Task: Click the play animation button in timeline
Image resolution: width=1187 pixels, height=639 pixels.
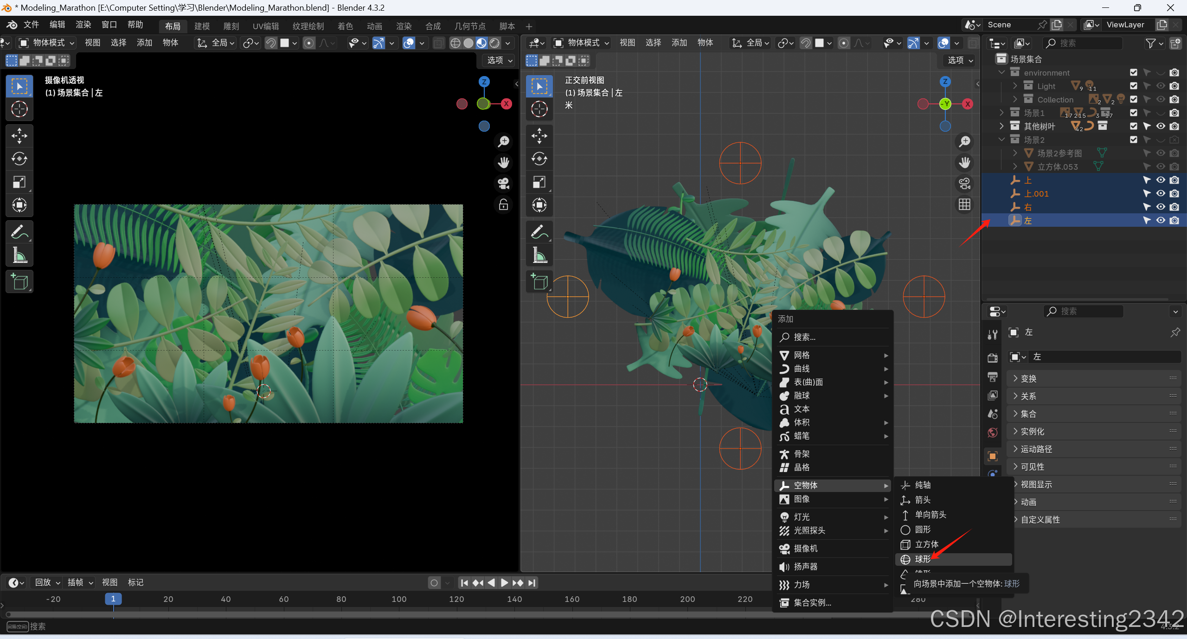Action: coord(504,583)
